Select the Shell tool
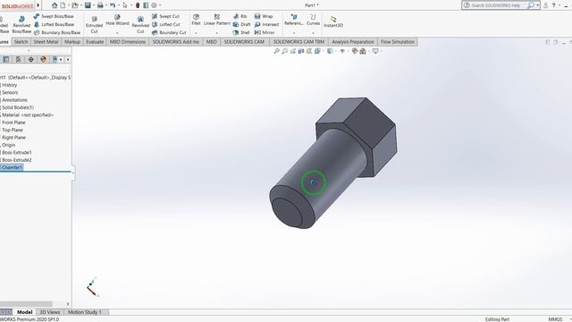This screenshot has width=572, height=322. pyautogui.click(x=241, y=32)
